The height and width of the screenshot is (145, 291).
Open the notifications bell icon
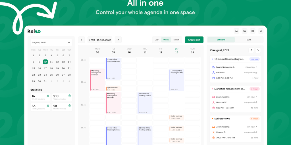(236, 31)
